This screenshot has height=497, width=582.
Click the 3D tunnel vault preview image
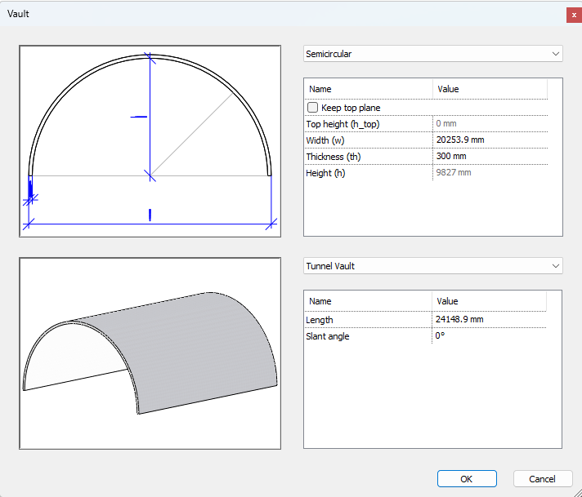150,354
